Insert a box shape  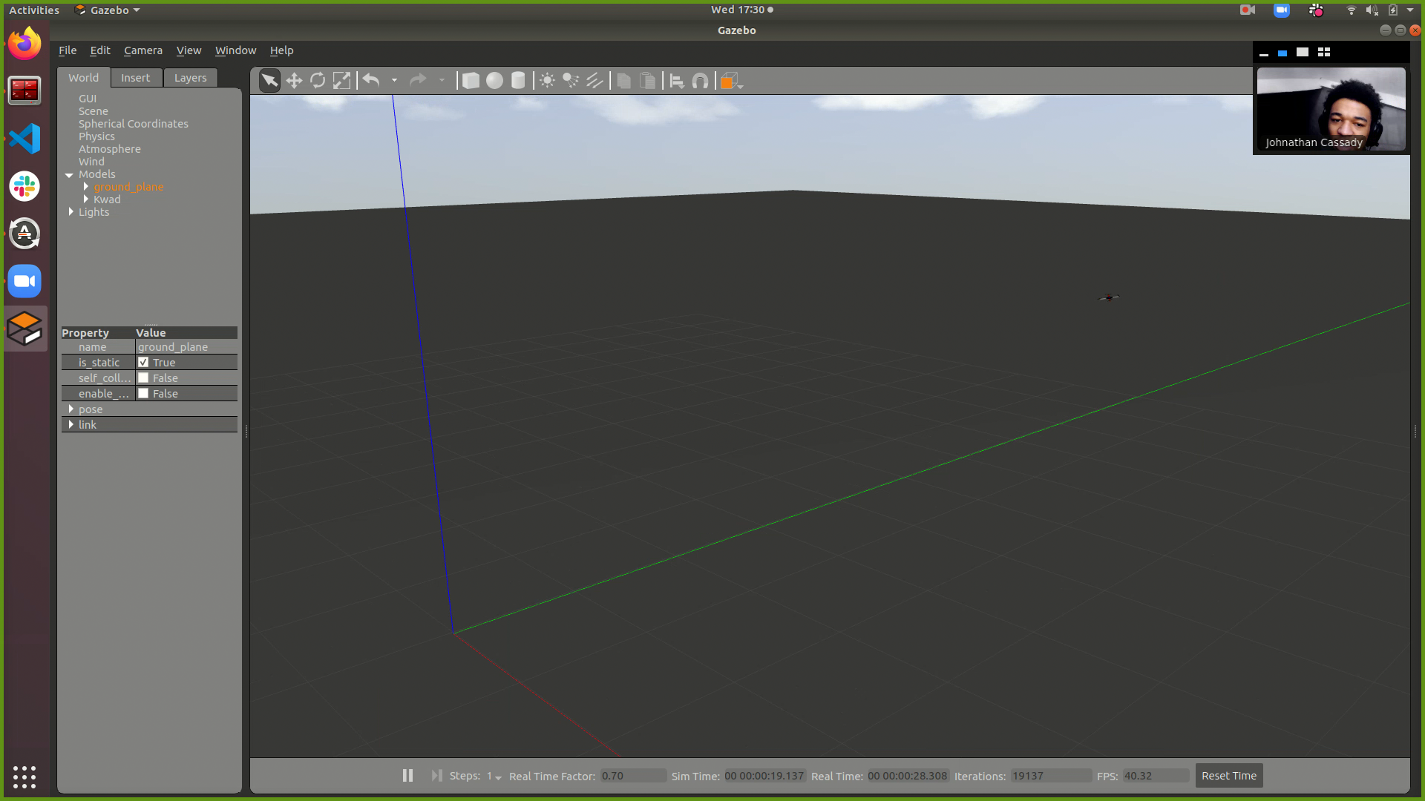tap(471, 81)
